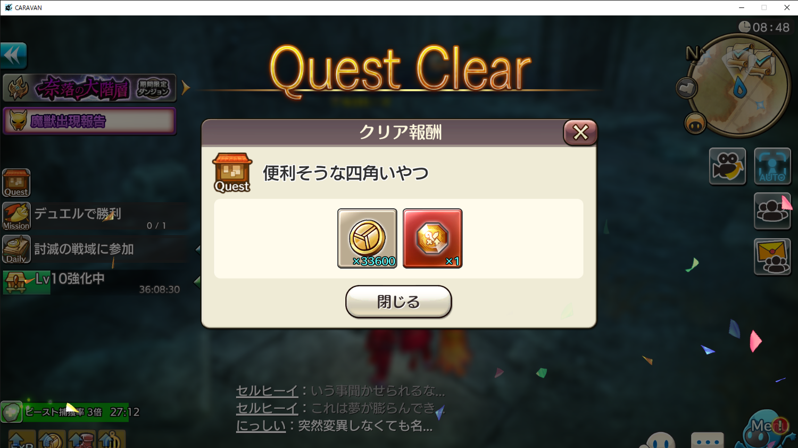
Task: Open the Quest shop icon in sidebar
Action: [x=16, y=183]
